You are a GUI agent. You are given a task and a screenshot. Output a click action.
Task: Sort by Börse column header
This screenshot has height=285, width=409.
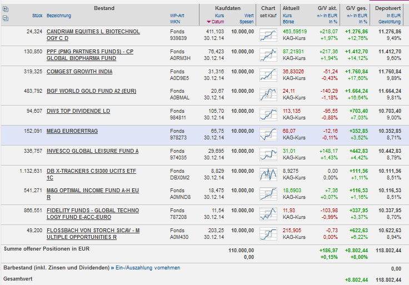(x=288, y=22)
